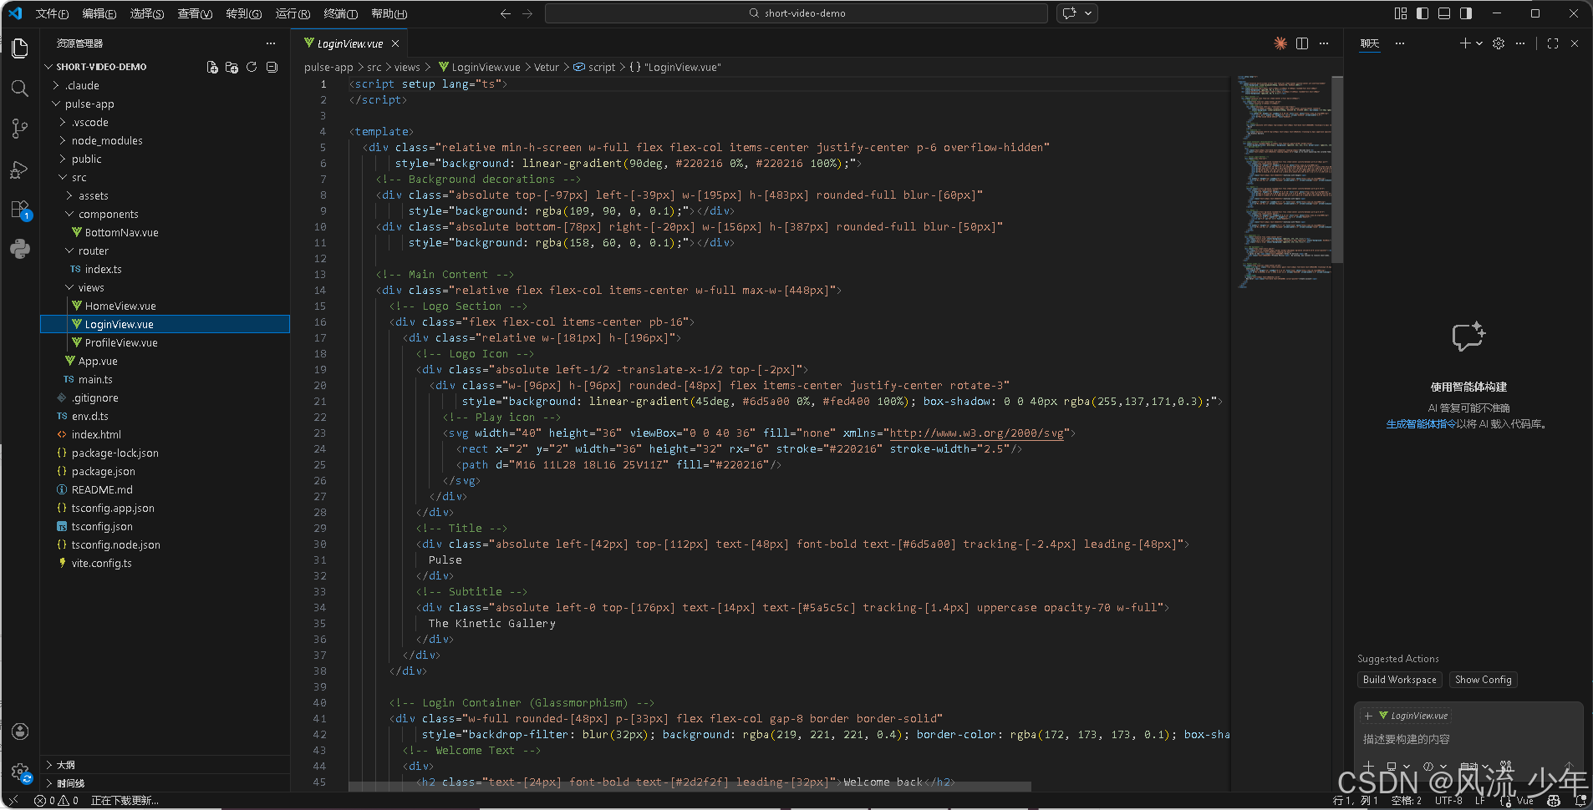This screenshot has height=810, width=1593.
Task: Go back in navigation history
Action: click(x=506, y=13)
